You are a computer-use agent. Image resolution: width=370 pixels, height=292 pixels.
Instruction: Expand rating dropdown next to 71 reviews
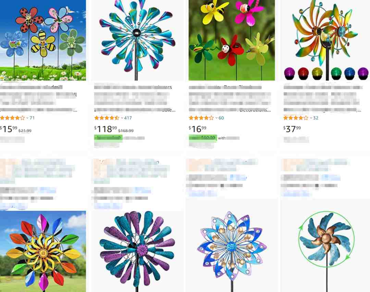click(x=27, y=118)
